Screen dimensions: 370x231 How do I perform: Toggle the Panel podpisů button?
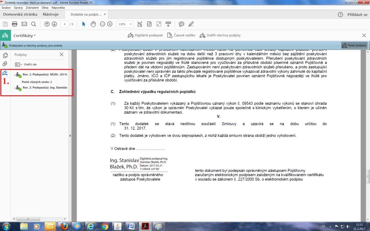[x=354, y=45]
